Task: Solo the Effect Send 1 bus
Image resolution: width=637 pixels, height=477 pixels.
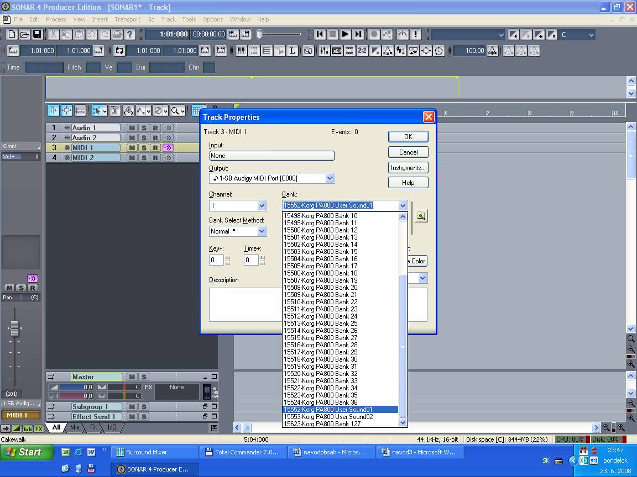Action: pos(143,417)
